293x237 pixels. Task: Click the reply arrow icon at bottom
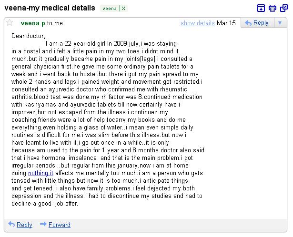coord(11,224)
